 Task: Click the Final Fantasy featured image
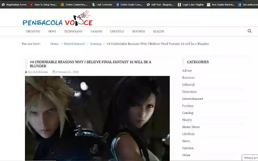point(97,118)
